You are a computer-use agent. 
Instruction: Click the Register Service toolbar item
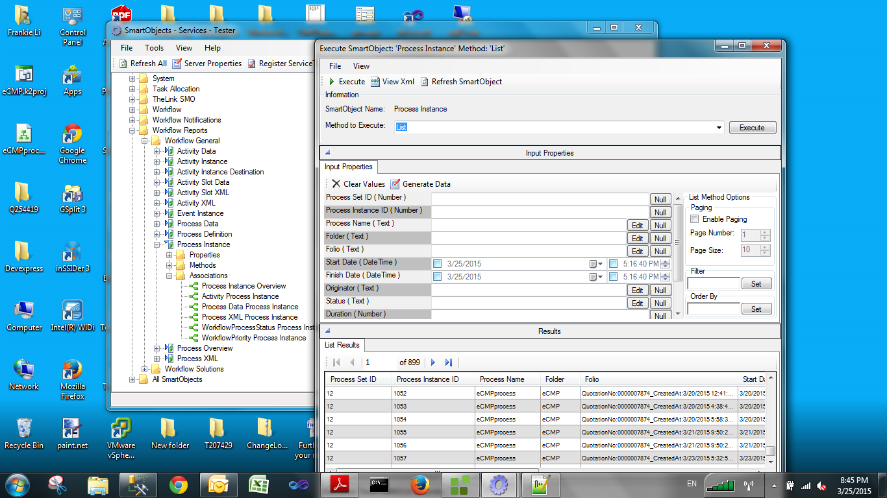coord(281,64)
